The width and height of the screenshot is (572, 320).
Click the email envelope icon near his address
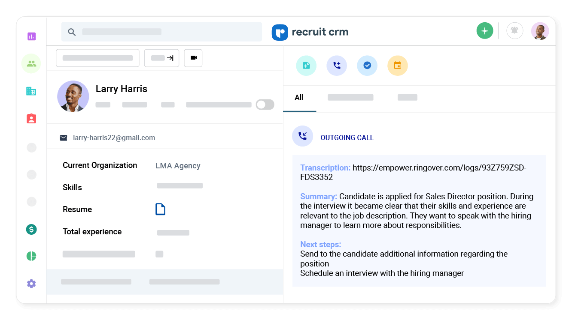coord(64,138)
